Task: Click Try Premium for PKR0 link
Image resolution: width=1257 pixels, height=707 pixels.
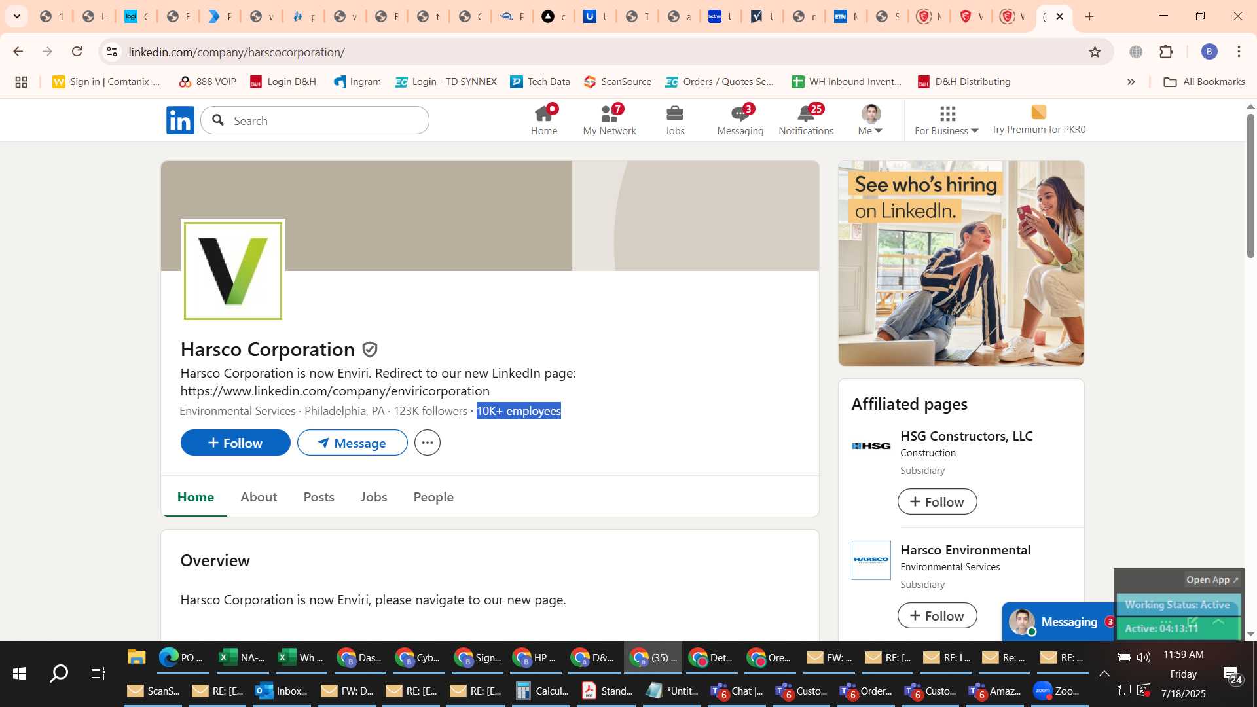Action: [x=1038, y=120]
